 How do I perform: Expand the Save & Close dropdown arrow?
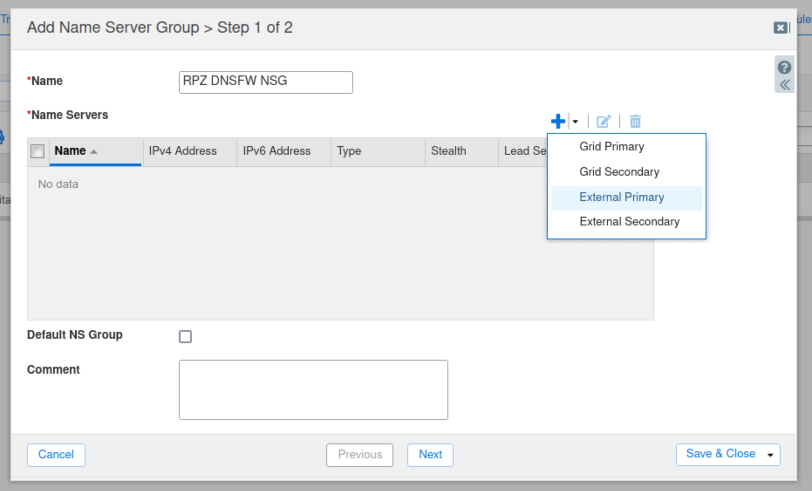771,455
